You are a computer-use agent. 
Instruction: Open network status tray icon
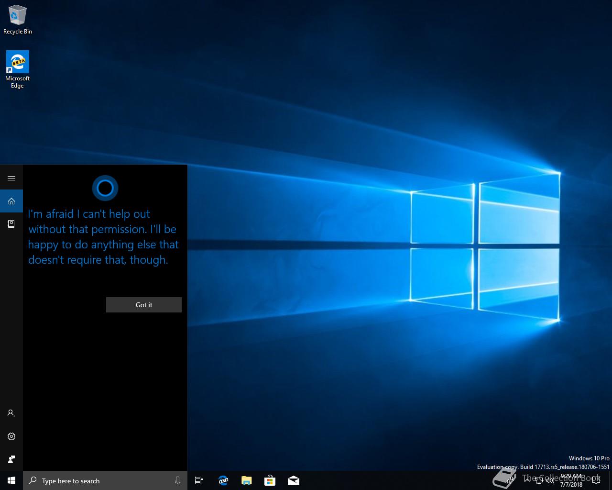539,480
